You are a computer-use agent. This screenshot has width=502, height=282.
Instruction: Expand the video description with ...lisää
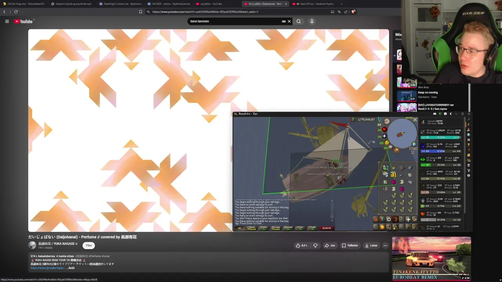[71, 268]
